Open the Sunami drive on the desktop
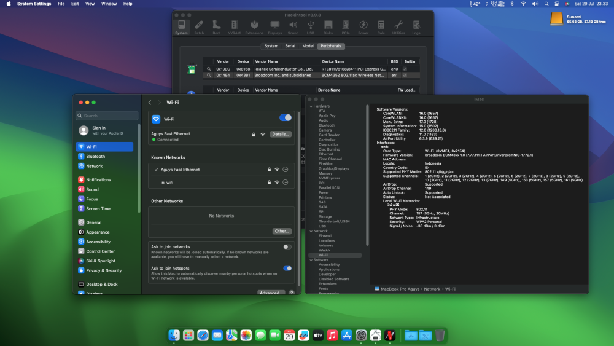Screen dimensions: 614x346 (x=556, y=19)
